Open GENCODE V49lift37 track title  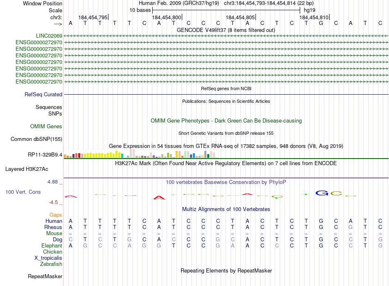(x=226, y=30)
